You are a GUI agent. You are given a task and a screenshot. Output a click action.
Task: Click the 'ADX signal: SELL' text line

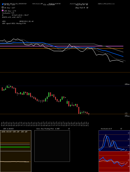pos(14,23)
